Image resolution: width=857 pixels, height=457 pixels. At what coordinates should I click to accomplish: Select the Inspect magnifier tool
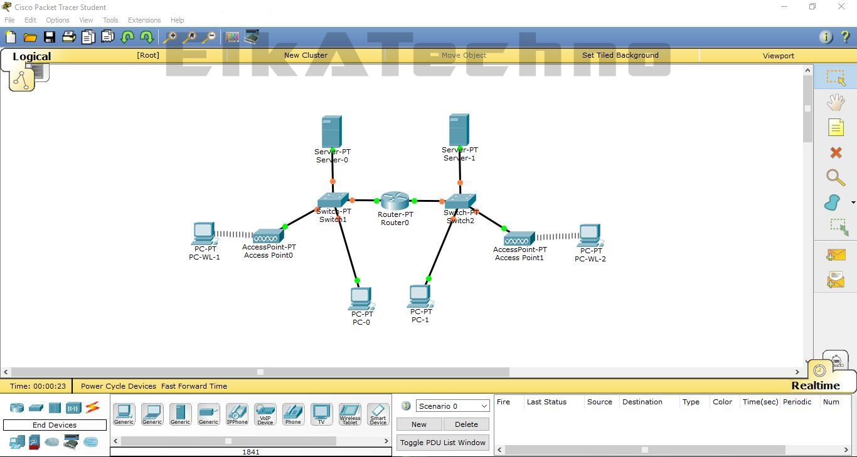[836, 177]
